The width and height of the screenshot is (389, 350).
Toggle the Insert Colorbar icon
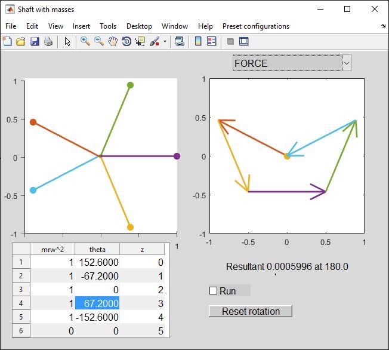point(199,41)
